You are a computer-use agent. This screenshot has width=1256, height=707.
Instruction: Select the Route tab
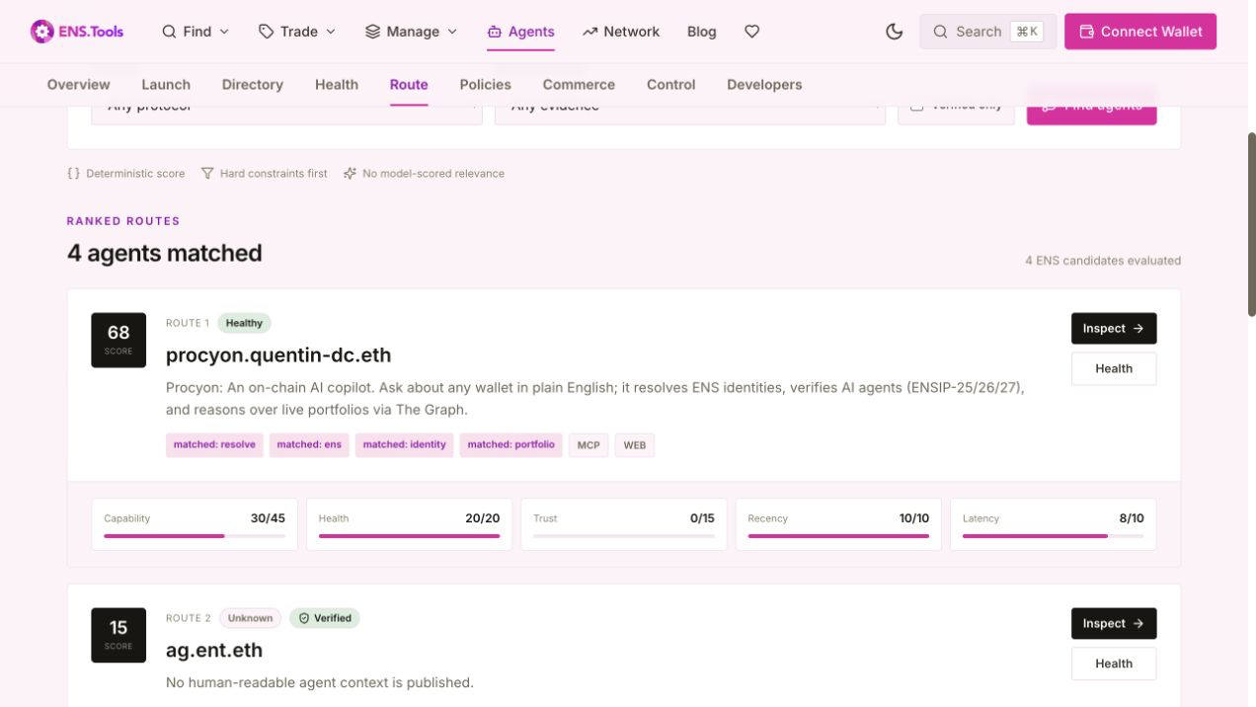(x=409, y=85)
